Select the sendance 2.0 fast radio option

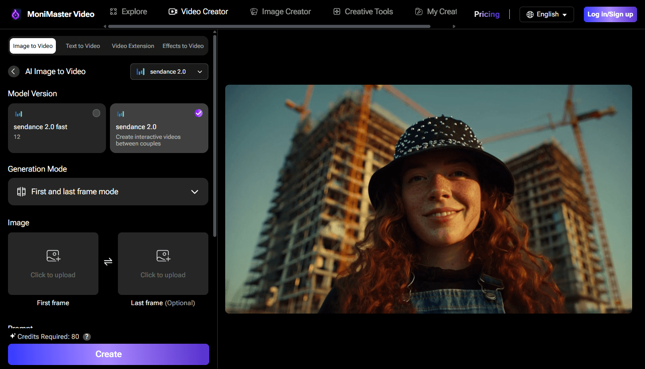[x=96, y=114]
